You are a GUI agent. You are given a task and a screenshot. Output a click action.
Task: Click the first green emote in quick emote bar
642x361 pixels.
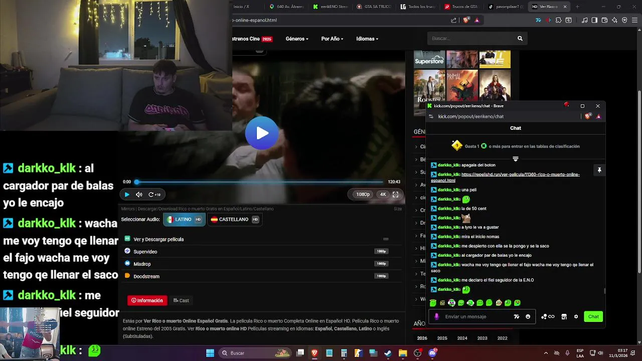[433, 303]
